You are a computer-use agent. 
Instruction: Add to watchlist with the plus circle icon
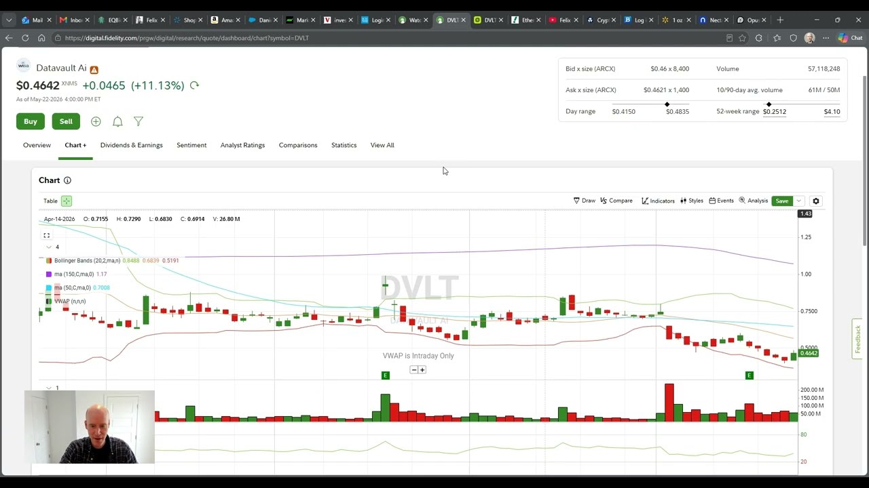(x=96, y=121)
